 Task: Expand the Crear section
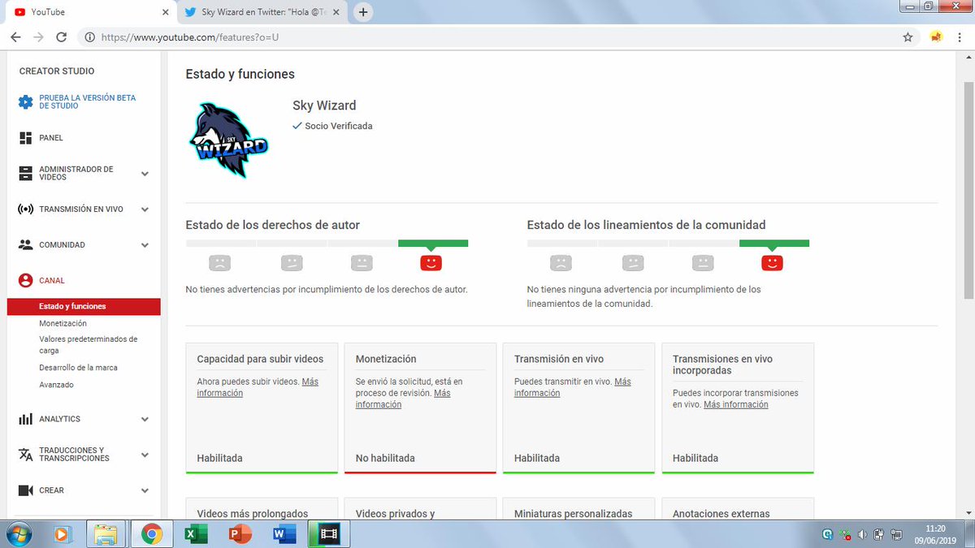tap(145, 490)
